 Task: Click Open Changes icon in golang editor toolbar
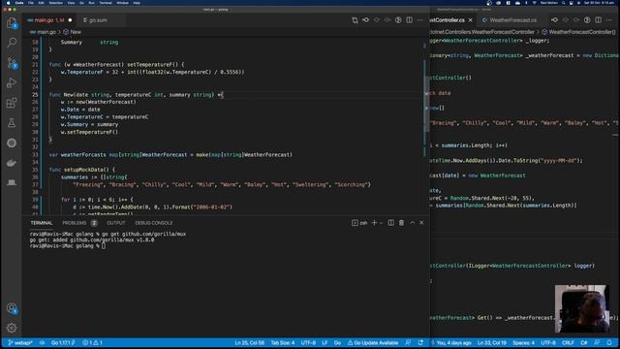355,20
